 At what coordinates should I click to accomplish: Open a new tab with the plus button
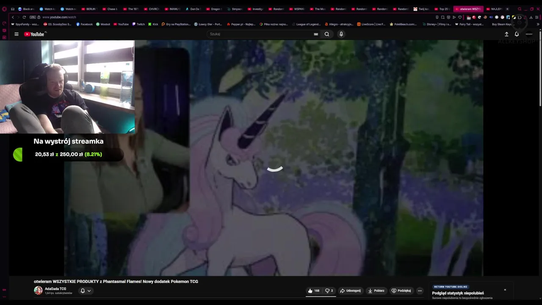(507, 9)
